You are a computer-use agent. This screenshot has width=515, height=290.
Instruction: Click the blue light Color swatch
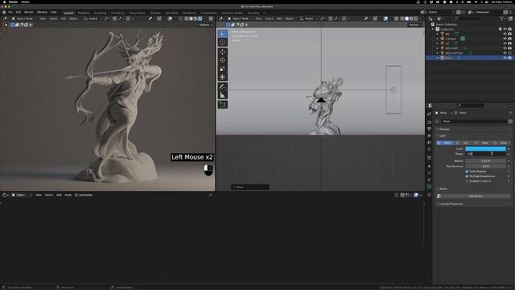pos(485,148)
